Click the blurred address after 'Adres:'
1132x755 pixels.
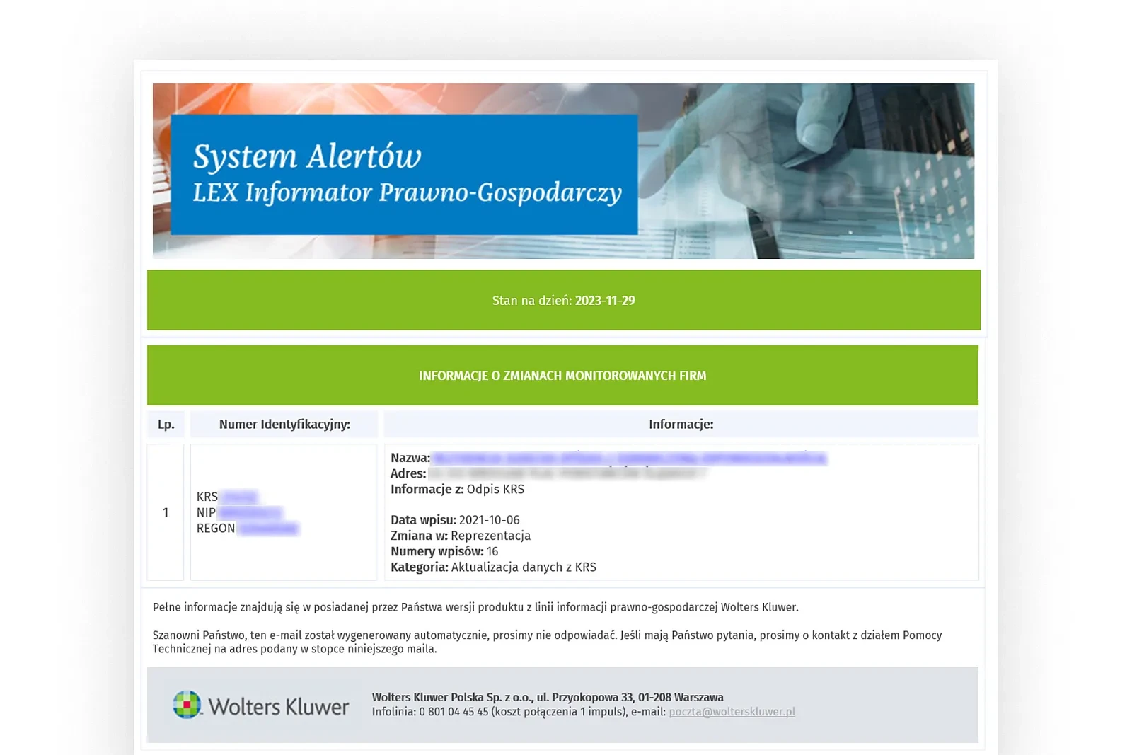pos(567,473)
